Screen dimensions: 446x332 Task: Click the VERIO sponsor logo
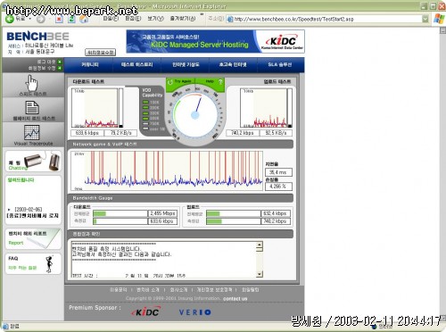point(195,312)
